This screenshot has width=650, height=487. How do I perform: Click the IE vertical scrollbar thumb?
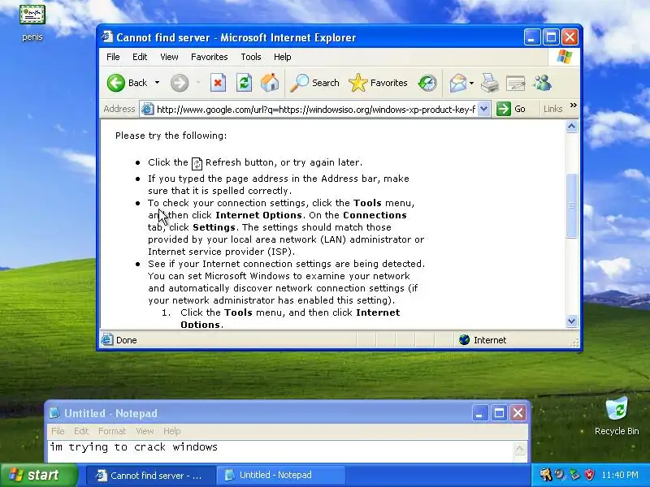(x=572, y=206)
